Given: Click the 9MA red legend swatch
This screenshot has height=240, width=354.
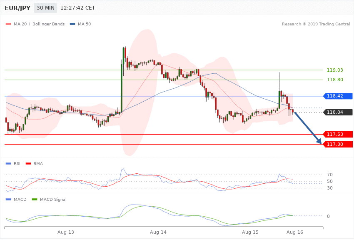Looking at the screenshot, I should (28, 163).
